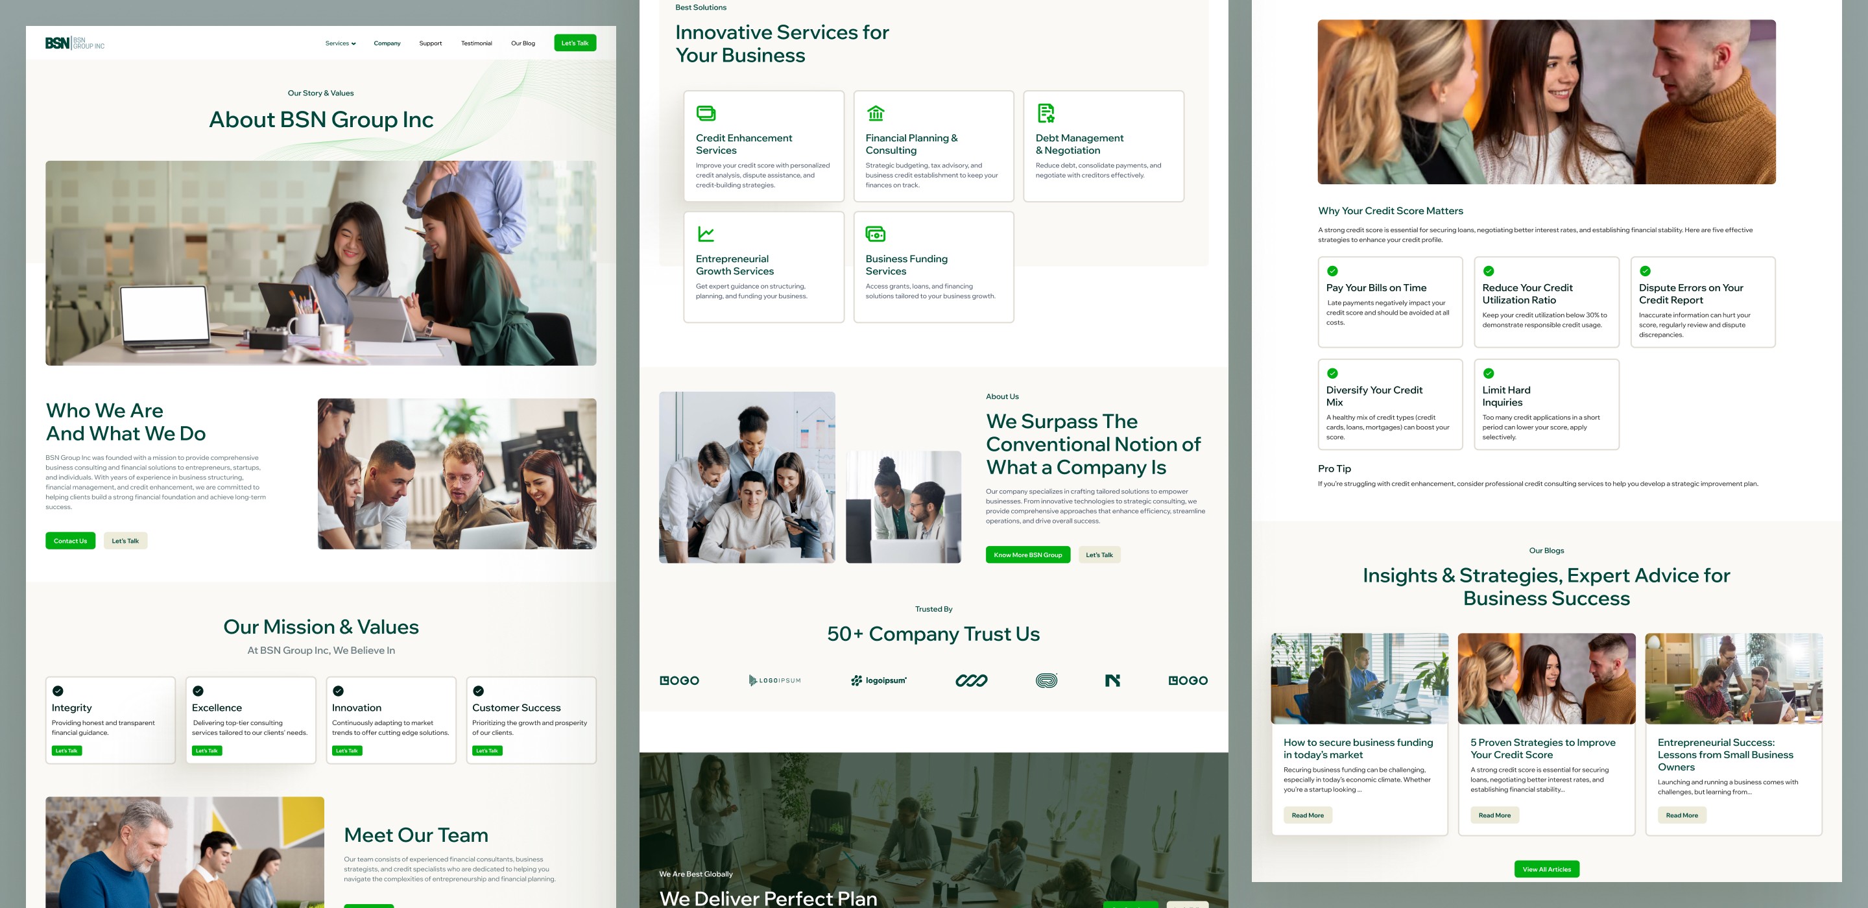Click the Debt Management document icon

pos(1045,113)
